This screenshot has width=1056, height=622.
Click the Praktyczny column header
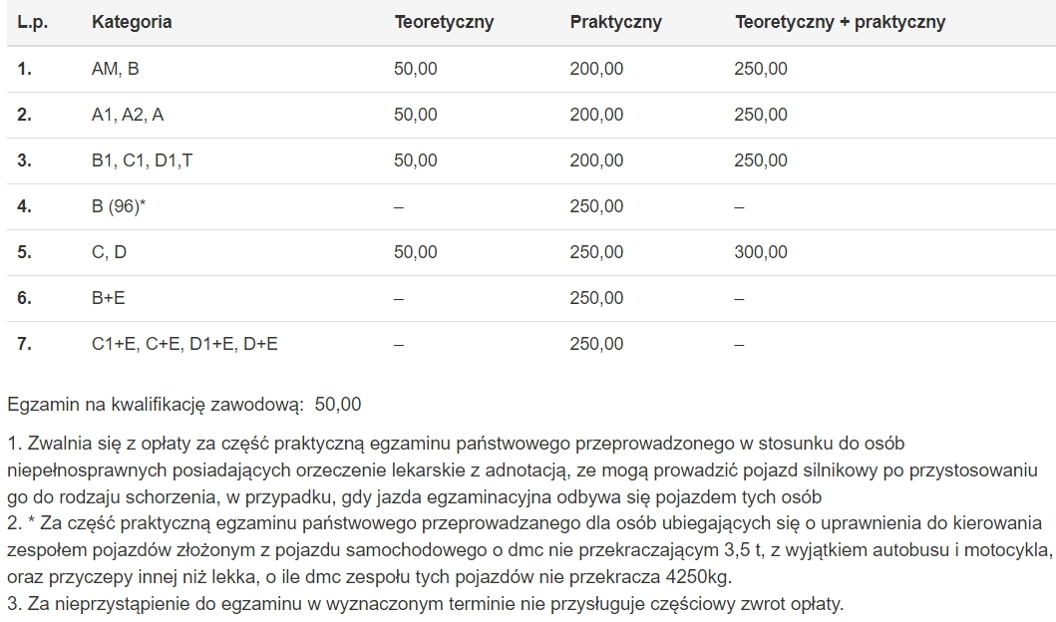click(615, 22)
